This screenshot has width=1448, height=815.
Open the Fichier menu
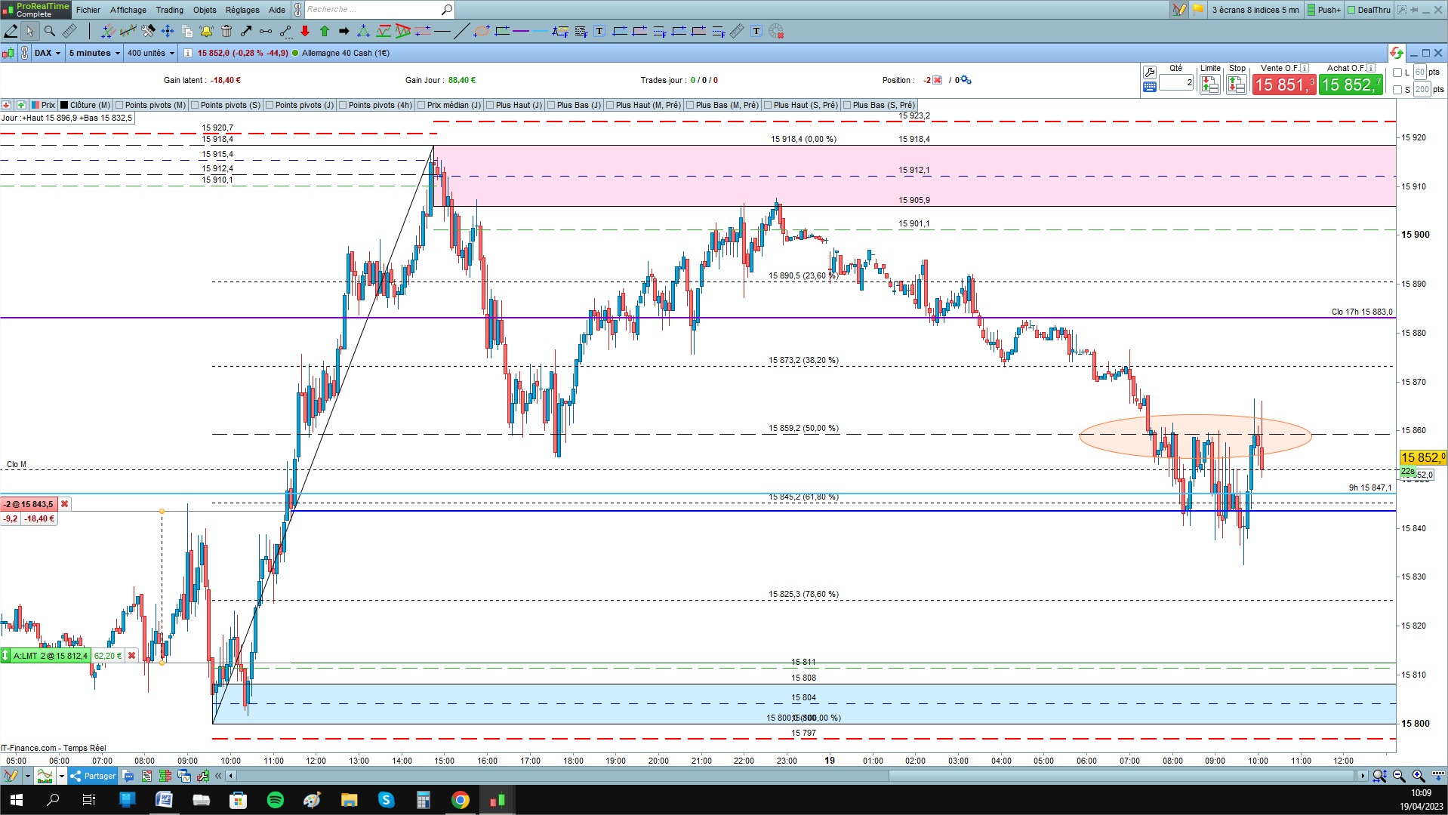coord(88,10)
